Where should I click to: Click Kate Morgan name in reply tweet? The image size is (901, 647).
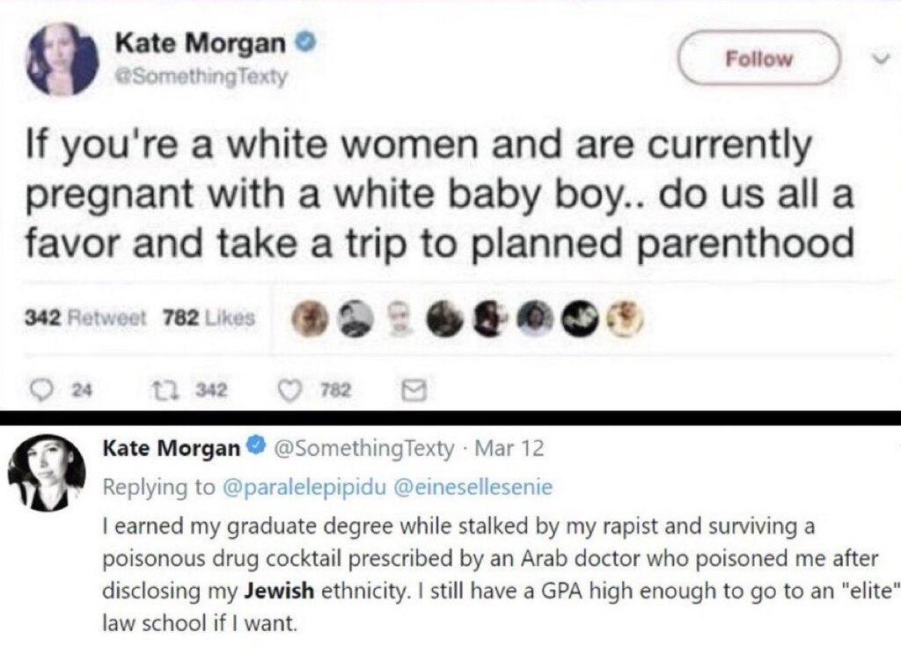tap(171, 448)
